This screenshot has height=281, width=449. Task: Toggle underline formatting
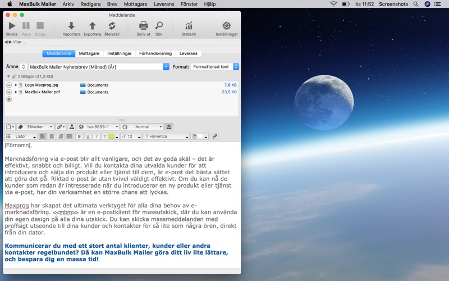pos(88,137)
